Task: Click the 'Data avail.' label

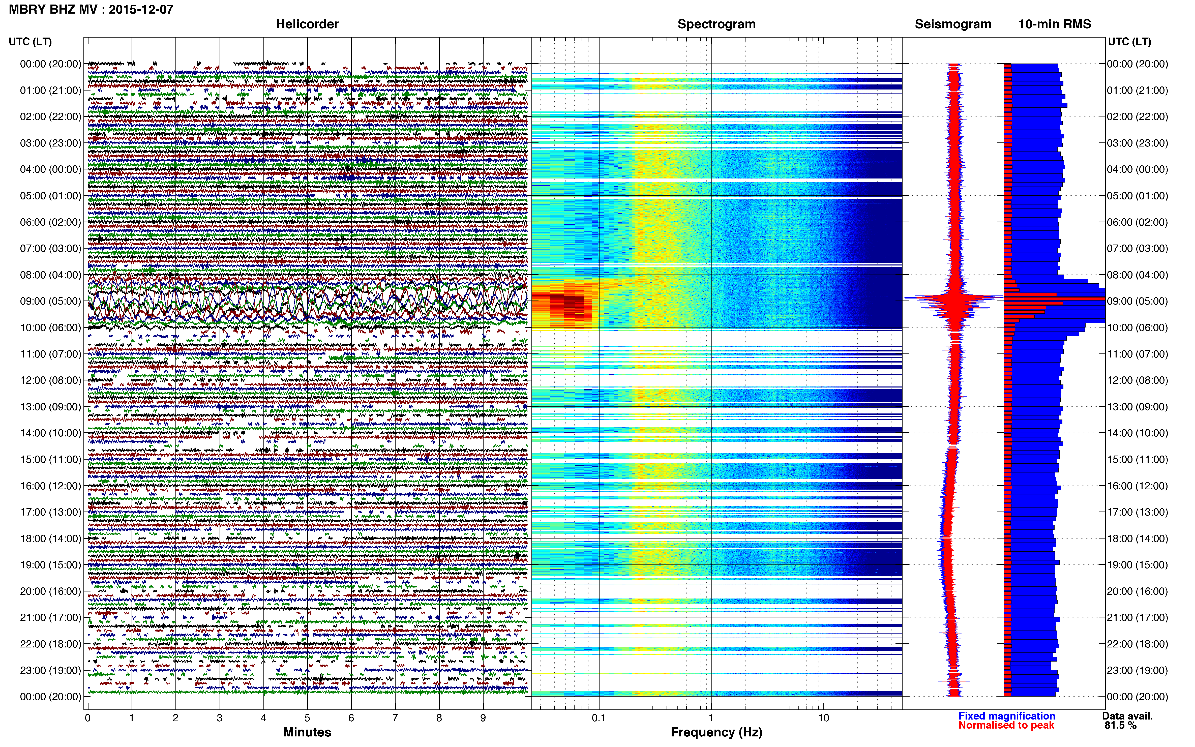Action: (x=1127, y=716)
